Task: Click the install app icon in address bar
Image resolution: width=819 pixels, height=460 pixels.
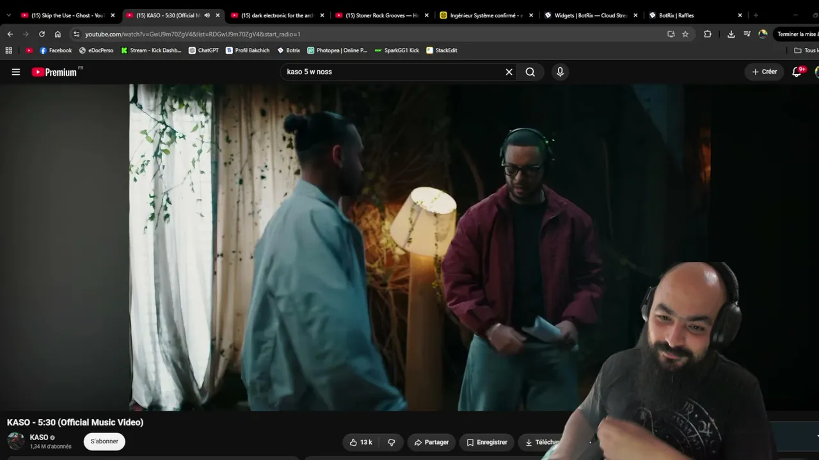Action: point(671,34)
